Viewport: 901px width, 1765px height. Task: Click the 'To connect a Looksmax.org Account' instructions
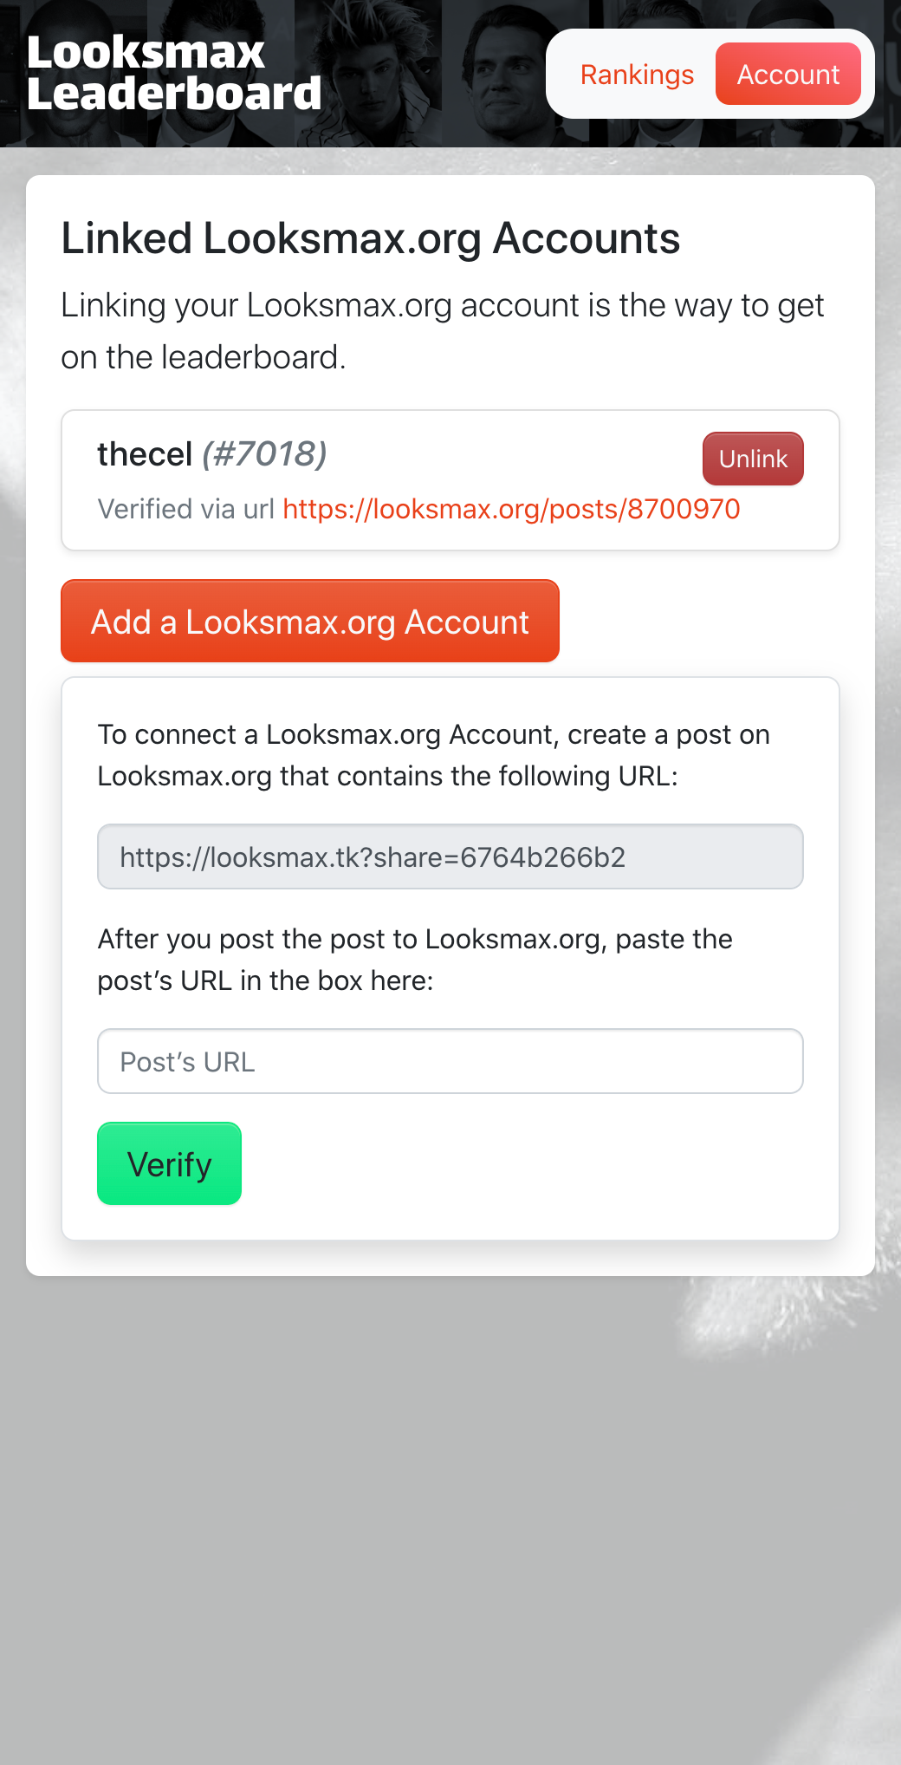click(x=433, y=755)
